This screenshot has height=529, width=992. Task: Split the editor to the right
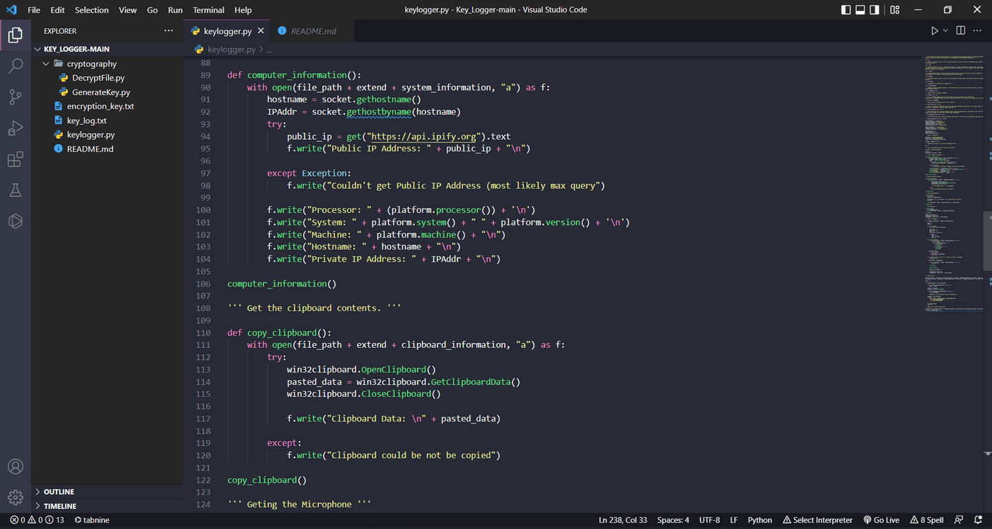960,31
